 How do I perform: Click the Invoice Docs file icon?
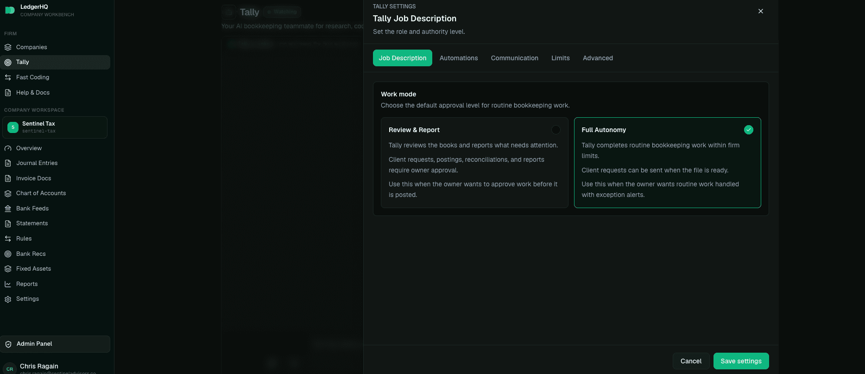(x=8, y=178)
